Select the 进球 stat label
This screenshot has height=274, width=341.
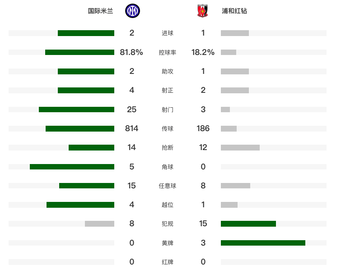click(x=168, y=33)
